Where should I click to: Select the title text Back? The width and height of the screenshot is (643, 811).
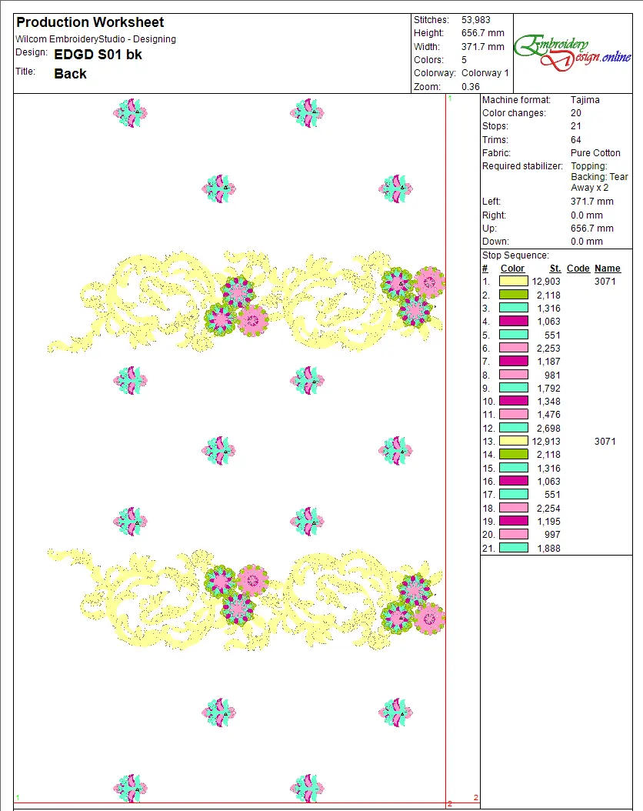click(70, 74)
